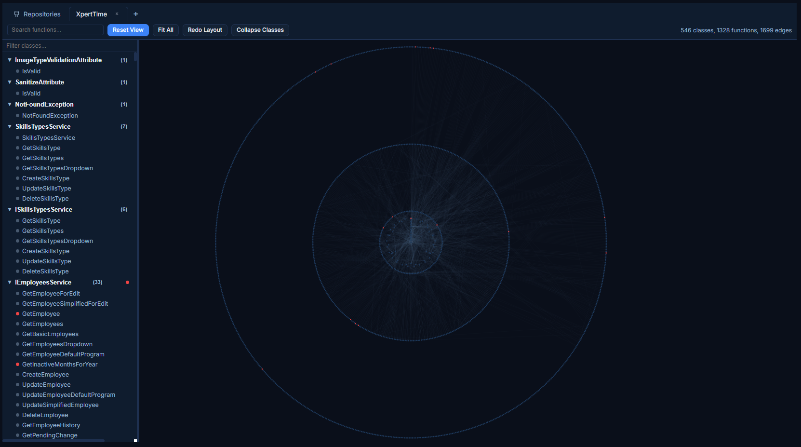The width and height of the screenshot is (801, 447).
Task: Collapse the SkillsTypesService class tree
Action: (10, 126)
